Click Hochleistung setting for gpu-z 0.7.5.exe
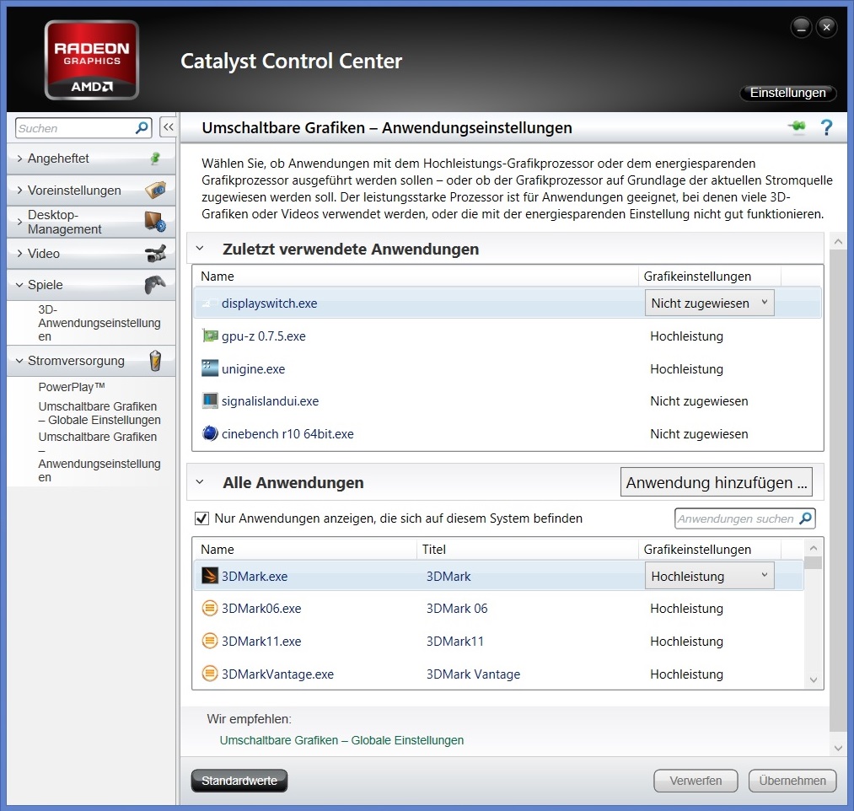Image resolution: width=854 pixels, height=811 pixels. [x=687, y=336]
